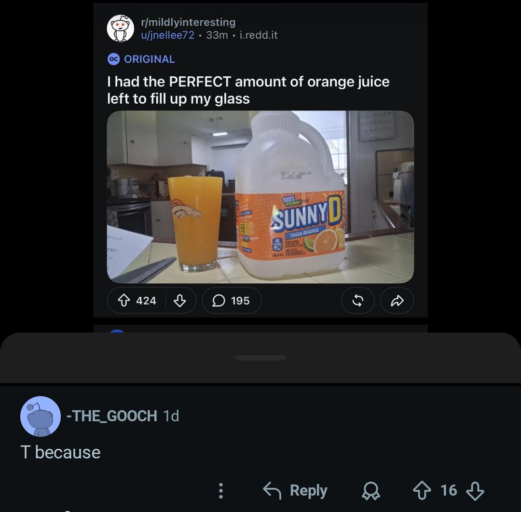This screenshot has width=521, height=512.
Task: Click the crosspost arrows icon
Action: (358, 301)
